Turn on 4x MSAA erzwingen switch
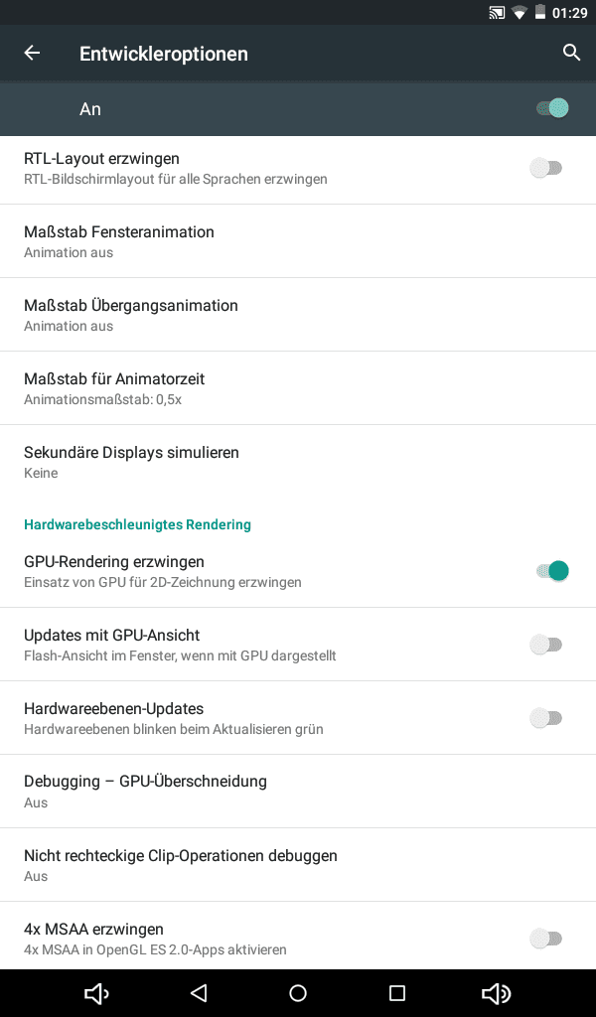 (x=546, y=939)
